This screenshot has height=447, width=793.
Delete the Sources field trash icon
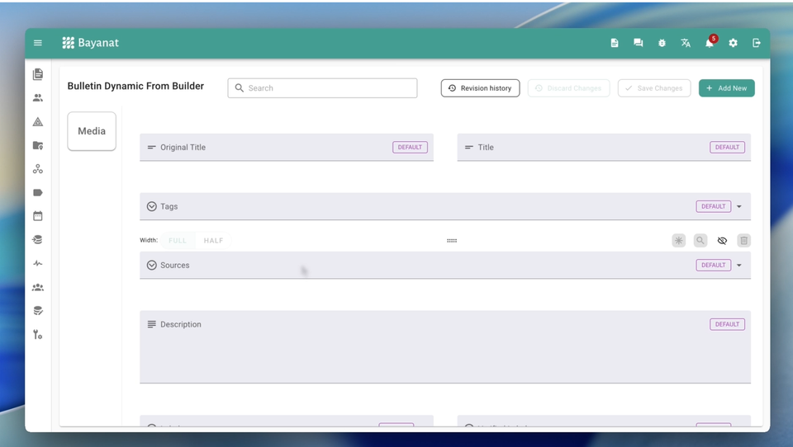pyautogui.click(x=744, y=241)
